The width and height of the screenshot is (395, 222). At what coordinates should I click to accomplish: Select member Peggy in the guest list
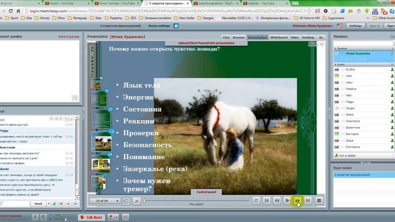pos(364,102)
